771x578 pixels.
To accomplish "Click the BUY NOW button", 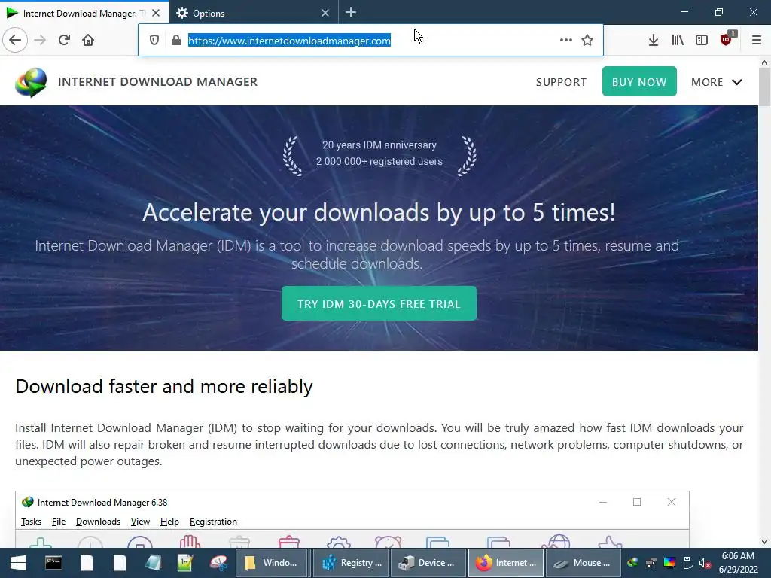I will (x=639, y=81).
